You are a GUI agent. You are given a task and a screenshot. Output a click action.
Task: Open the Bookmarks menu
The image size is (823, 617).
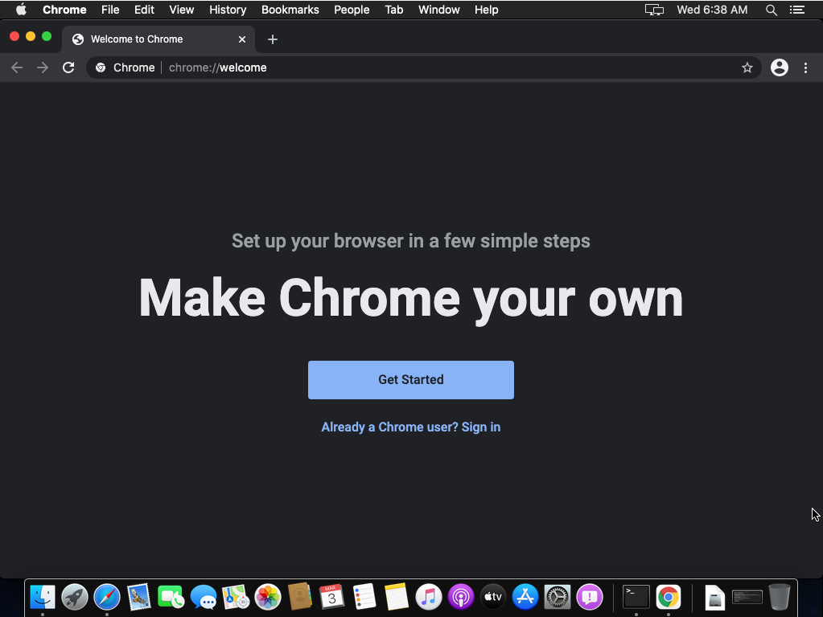pyautogui.click(x=290, y=10)
